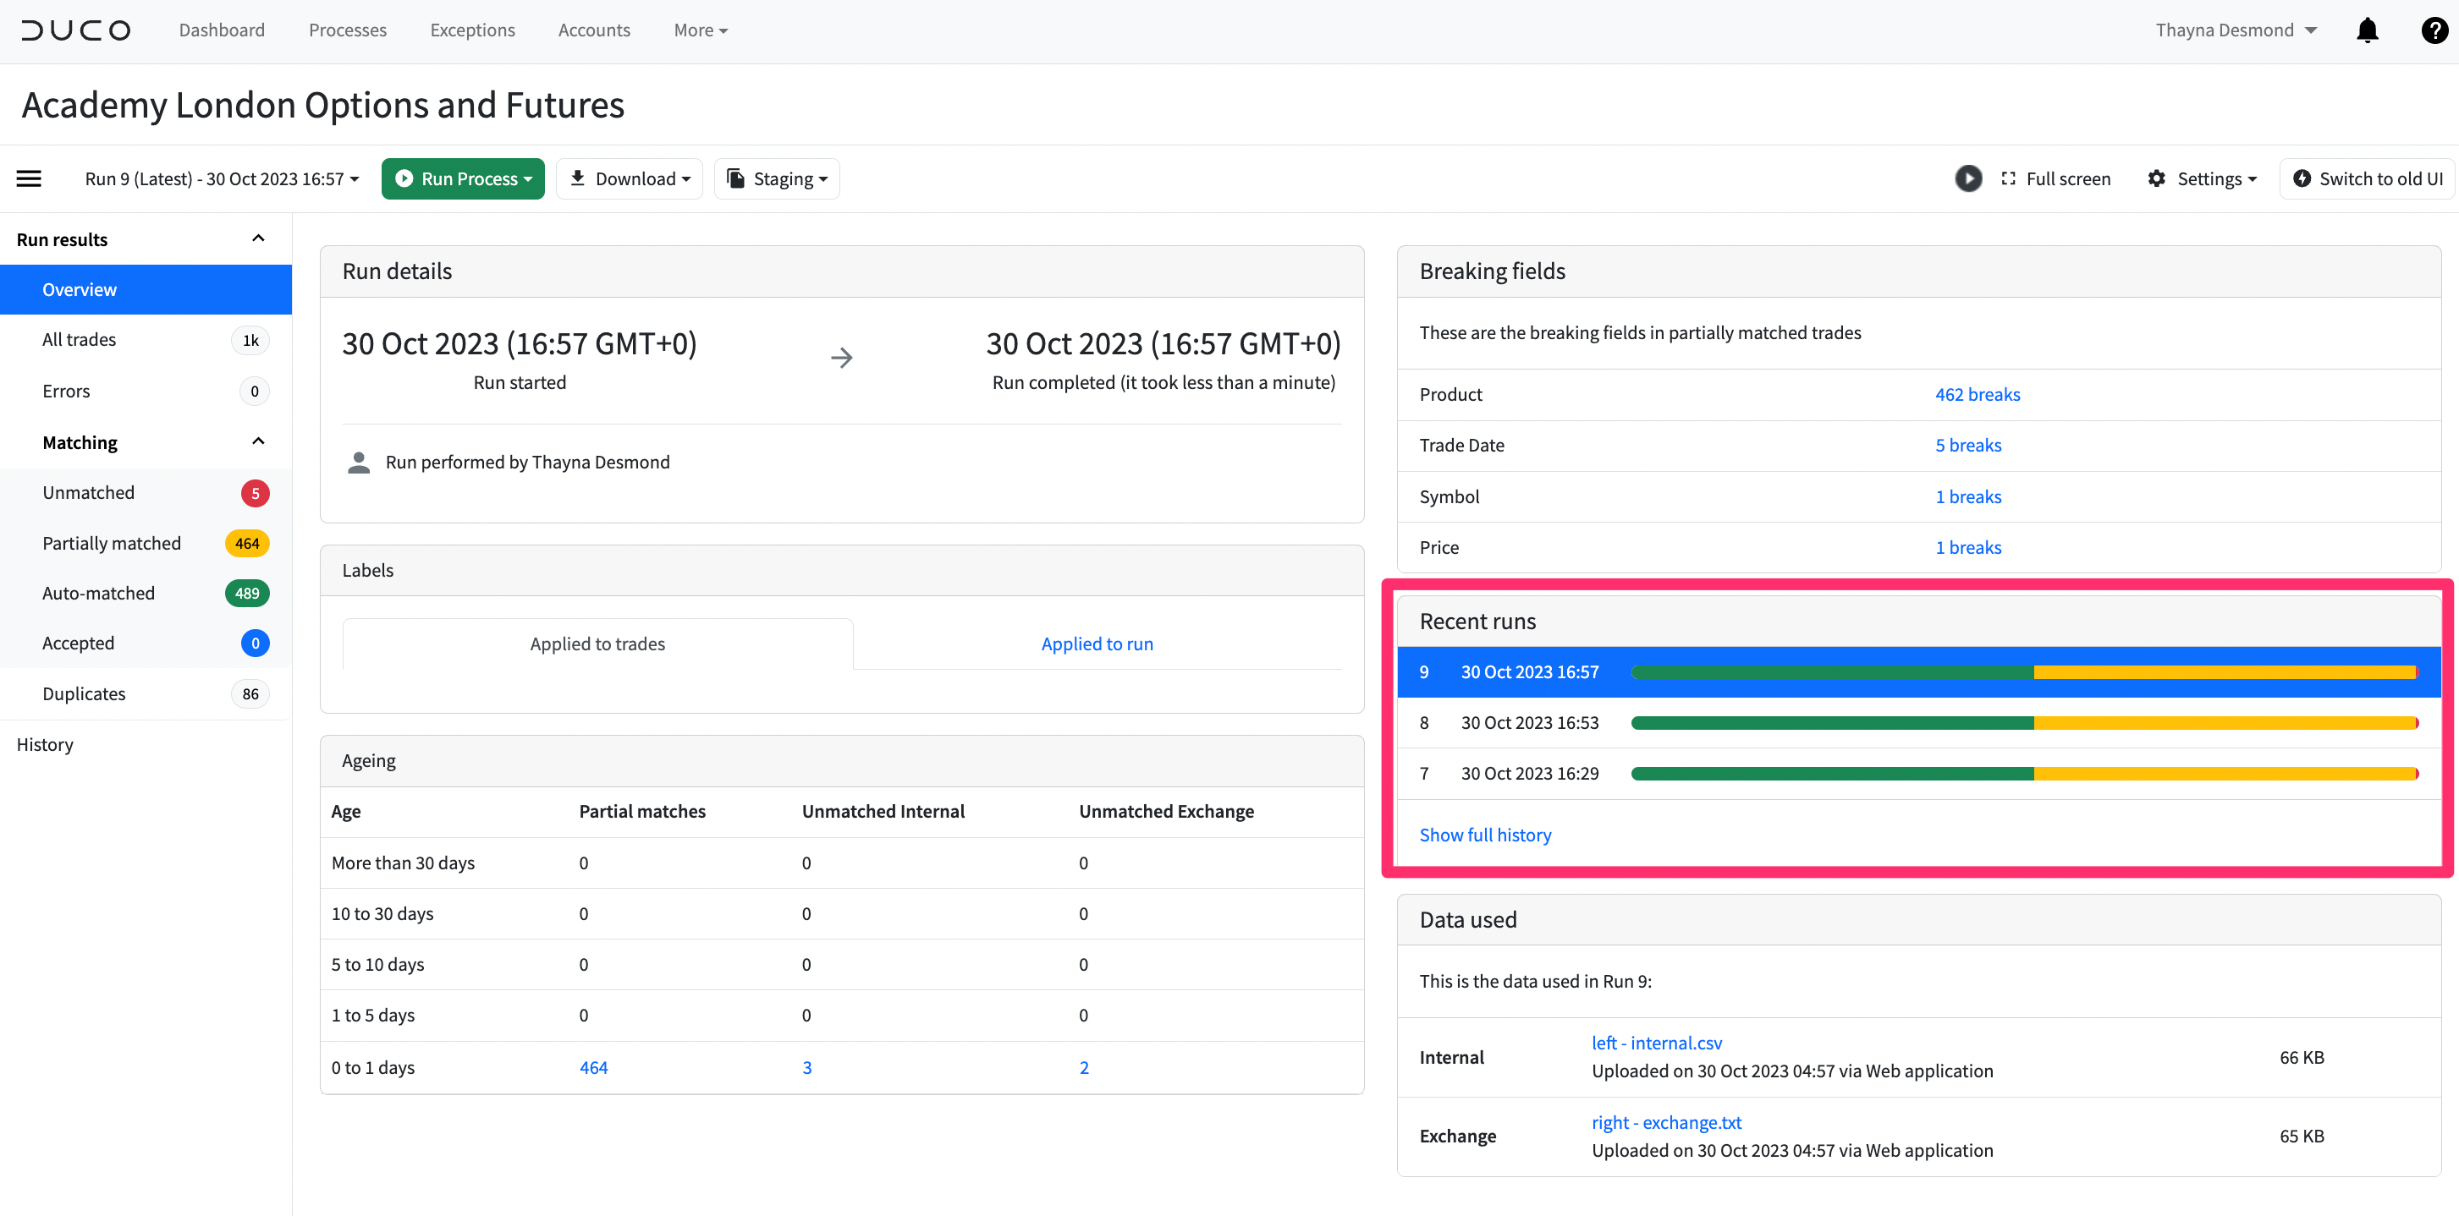Viewport: 2459px width, 1216px height.
Task: Click Show full history
Action: [x=1484, y=835]
